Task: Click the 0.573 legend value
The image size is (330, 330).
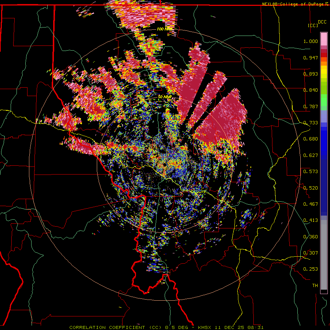Action: point(311,172)
